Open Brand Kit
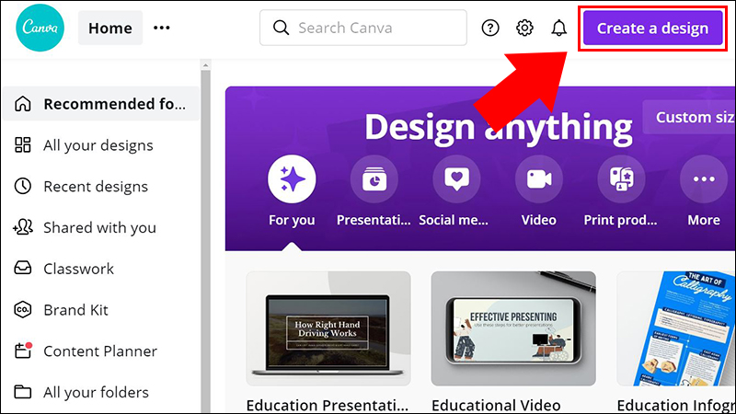This screenshot has width=736, height=414. click(75, 310)
